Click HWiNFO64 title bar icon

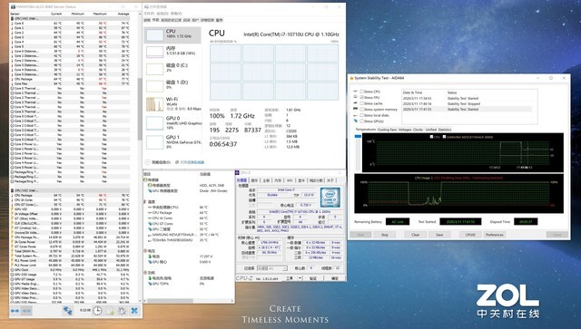click(14, 7)
